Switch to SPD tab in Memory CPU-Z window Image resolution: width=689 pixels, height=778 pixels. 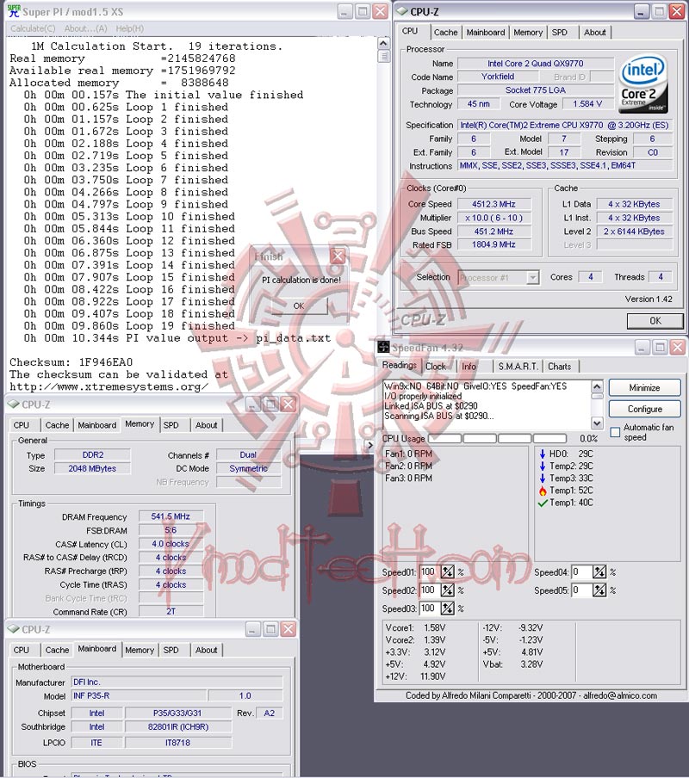click(171, 425)
